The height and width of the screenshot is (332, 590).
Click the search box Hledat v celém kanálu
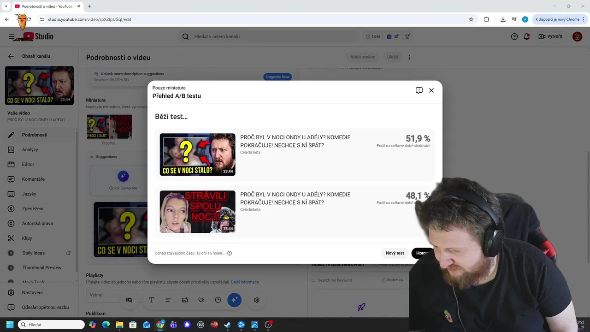(269, 36)
